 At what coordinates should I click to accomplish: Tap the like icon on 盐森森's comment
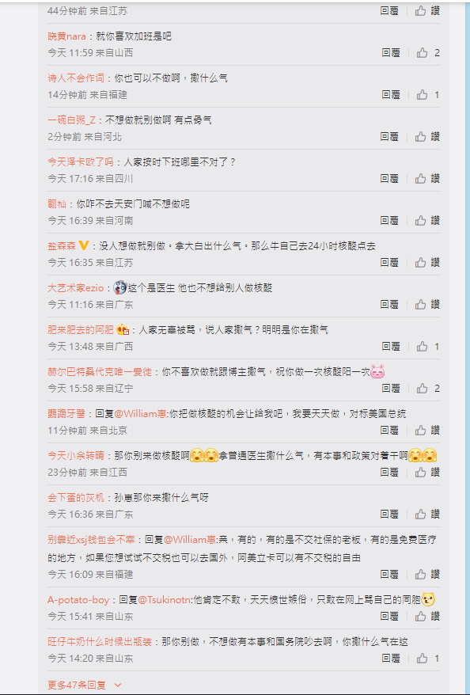(x=420, y=262)
